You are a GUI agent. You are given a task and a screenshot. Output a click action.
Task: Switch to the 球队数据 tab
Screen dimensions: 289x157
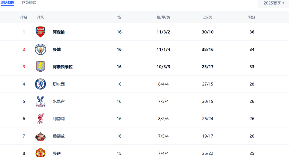point(8,2)
